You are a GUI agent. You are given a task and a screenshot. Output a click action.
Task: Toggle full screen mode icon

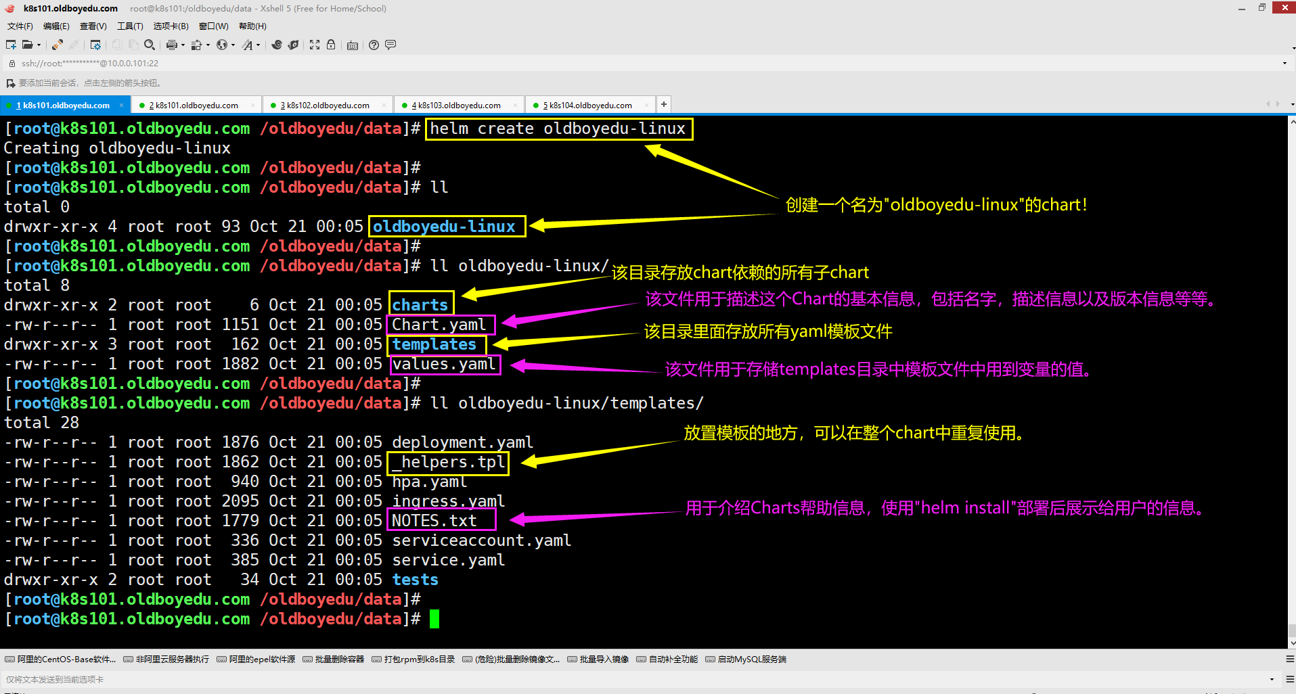click(315, 45)
